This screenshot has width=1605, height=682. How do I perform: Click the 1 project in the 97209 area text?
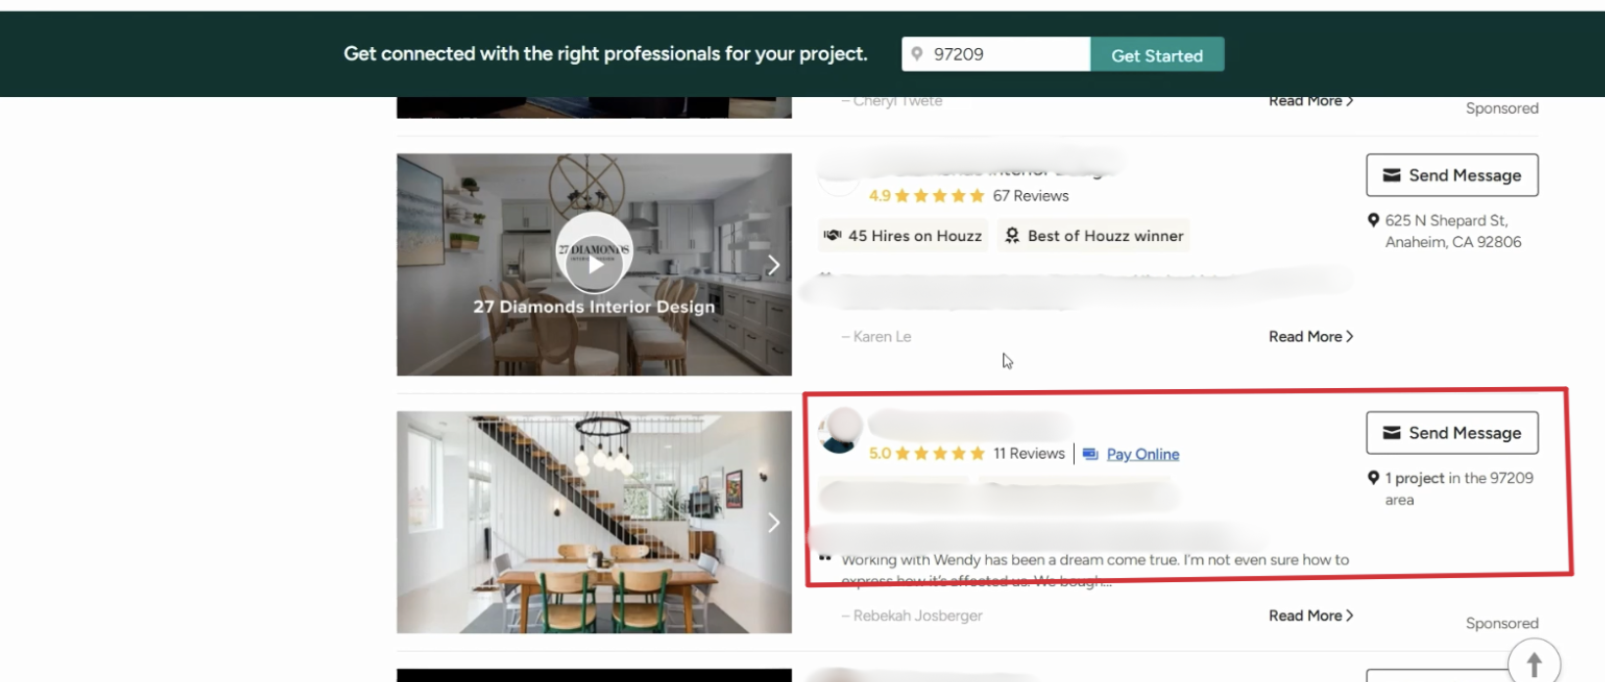pyautogui.click(x=1459, y=489)
